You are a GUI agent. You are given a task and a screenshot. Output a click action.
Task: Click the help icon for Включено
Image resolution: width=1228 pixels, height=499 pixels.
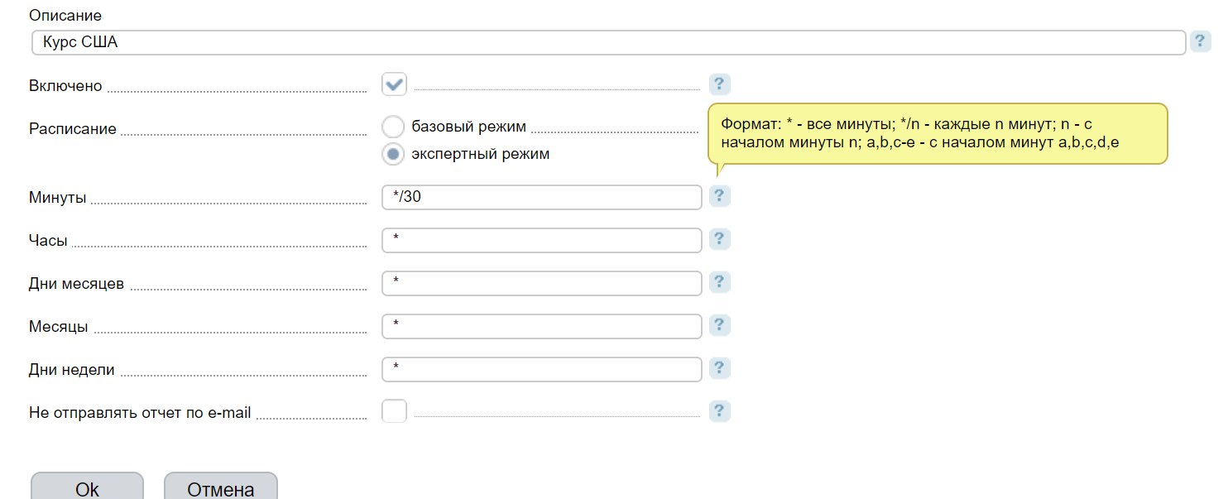[x=720, y=84]
